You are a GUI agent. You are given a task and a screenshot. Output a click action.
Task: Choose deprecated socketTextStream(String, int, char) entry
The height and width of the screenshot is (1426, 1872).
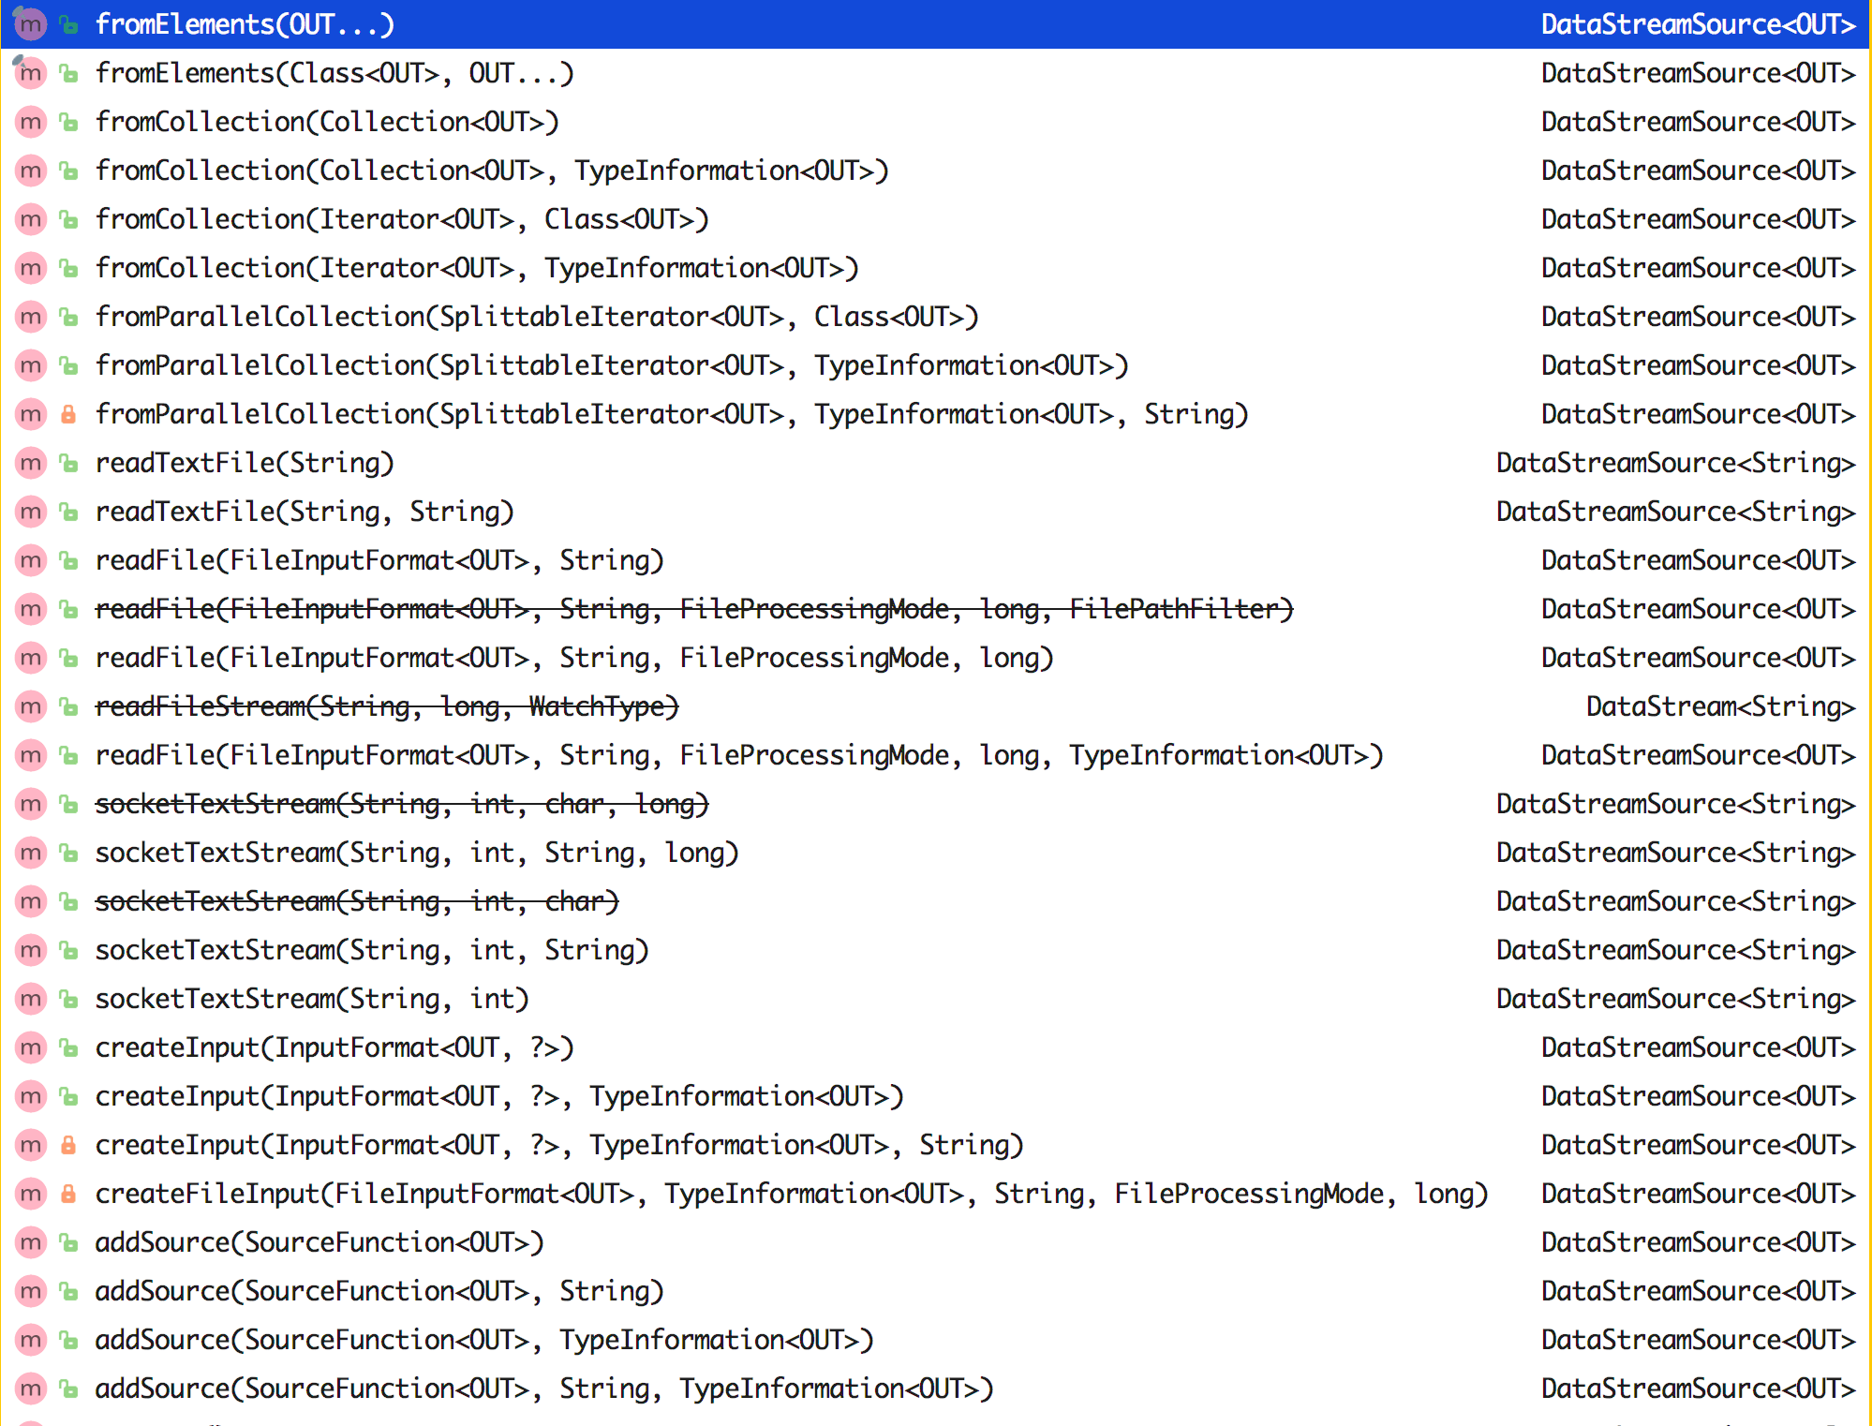point(357,901)
